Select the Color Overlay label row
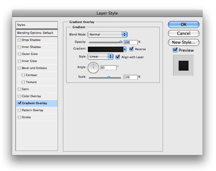 pyautogui.click(x=37, y=96)
